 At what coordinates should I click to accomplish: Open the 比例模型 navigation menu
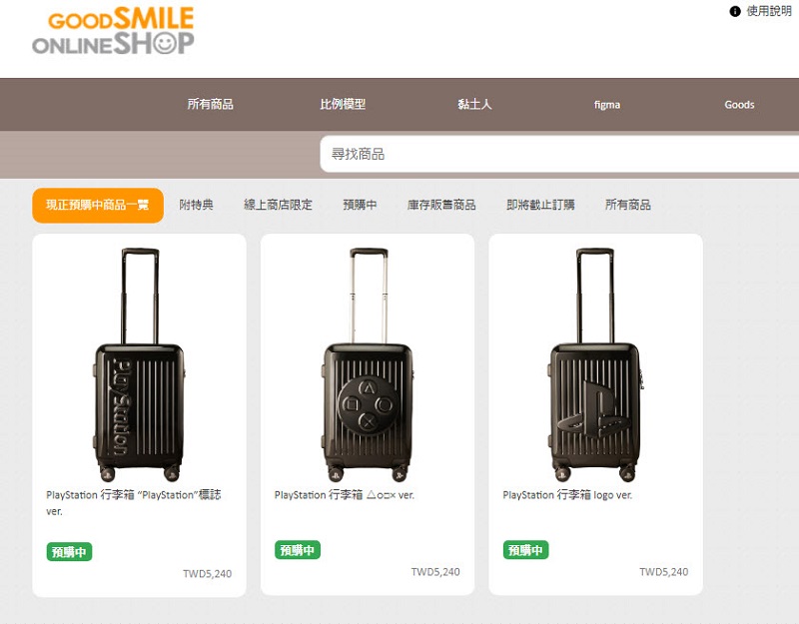[343, 105]
